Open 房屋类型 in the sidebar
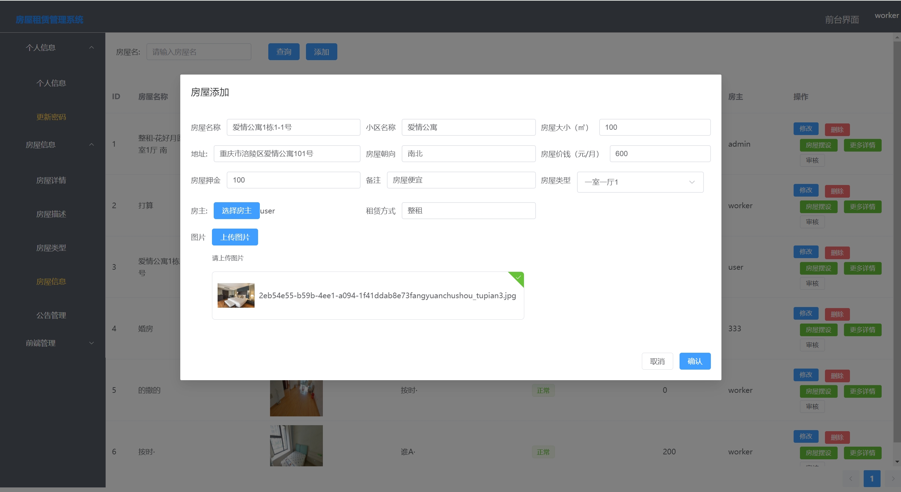The height and width of the screenshot is (492, 901). 51,248
